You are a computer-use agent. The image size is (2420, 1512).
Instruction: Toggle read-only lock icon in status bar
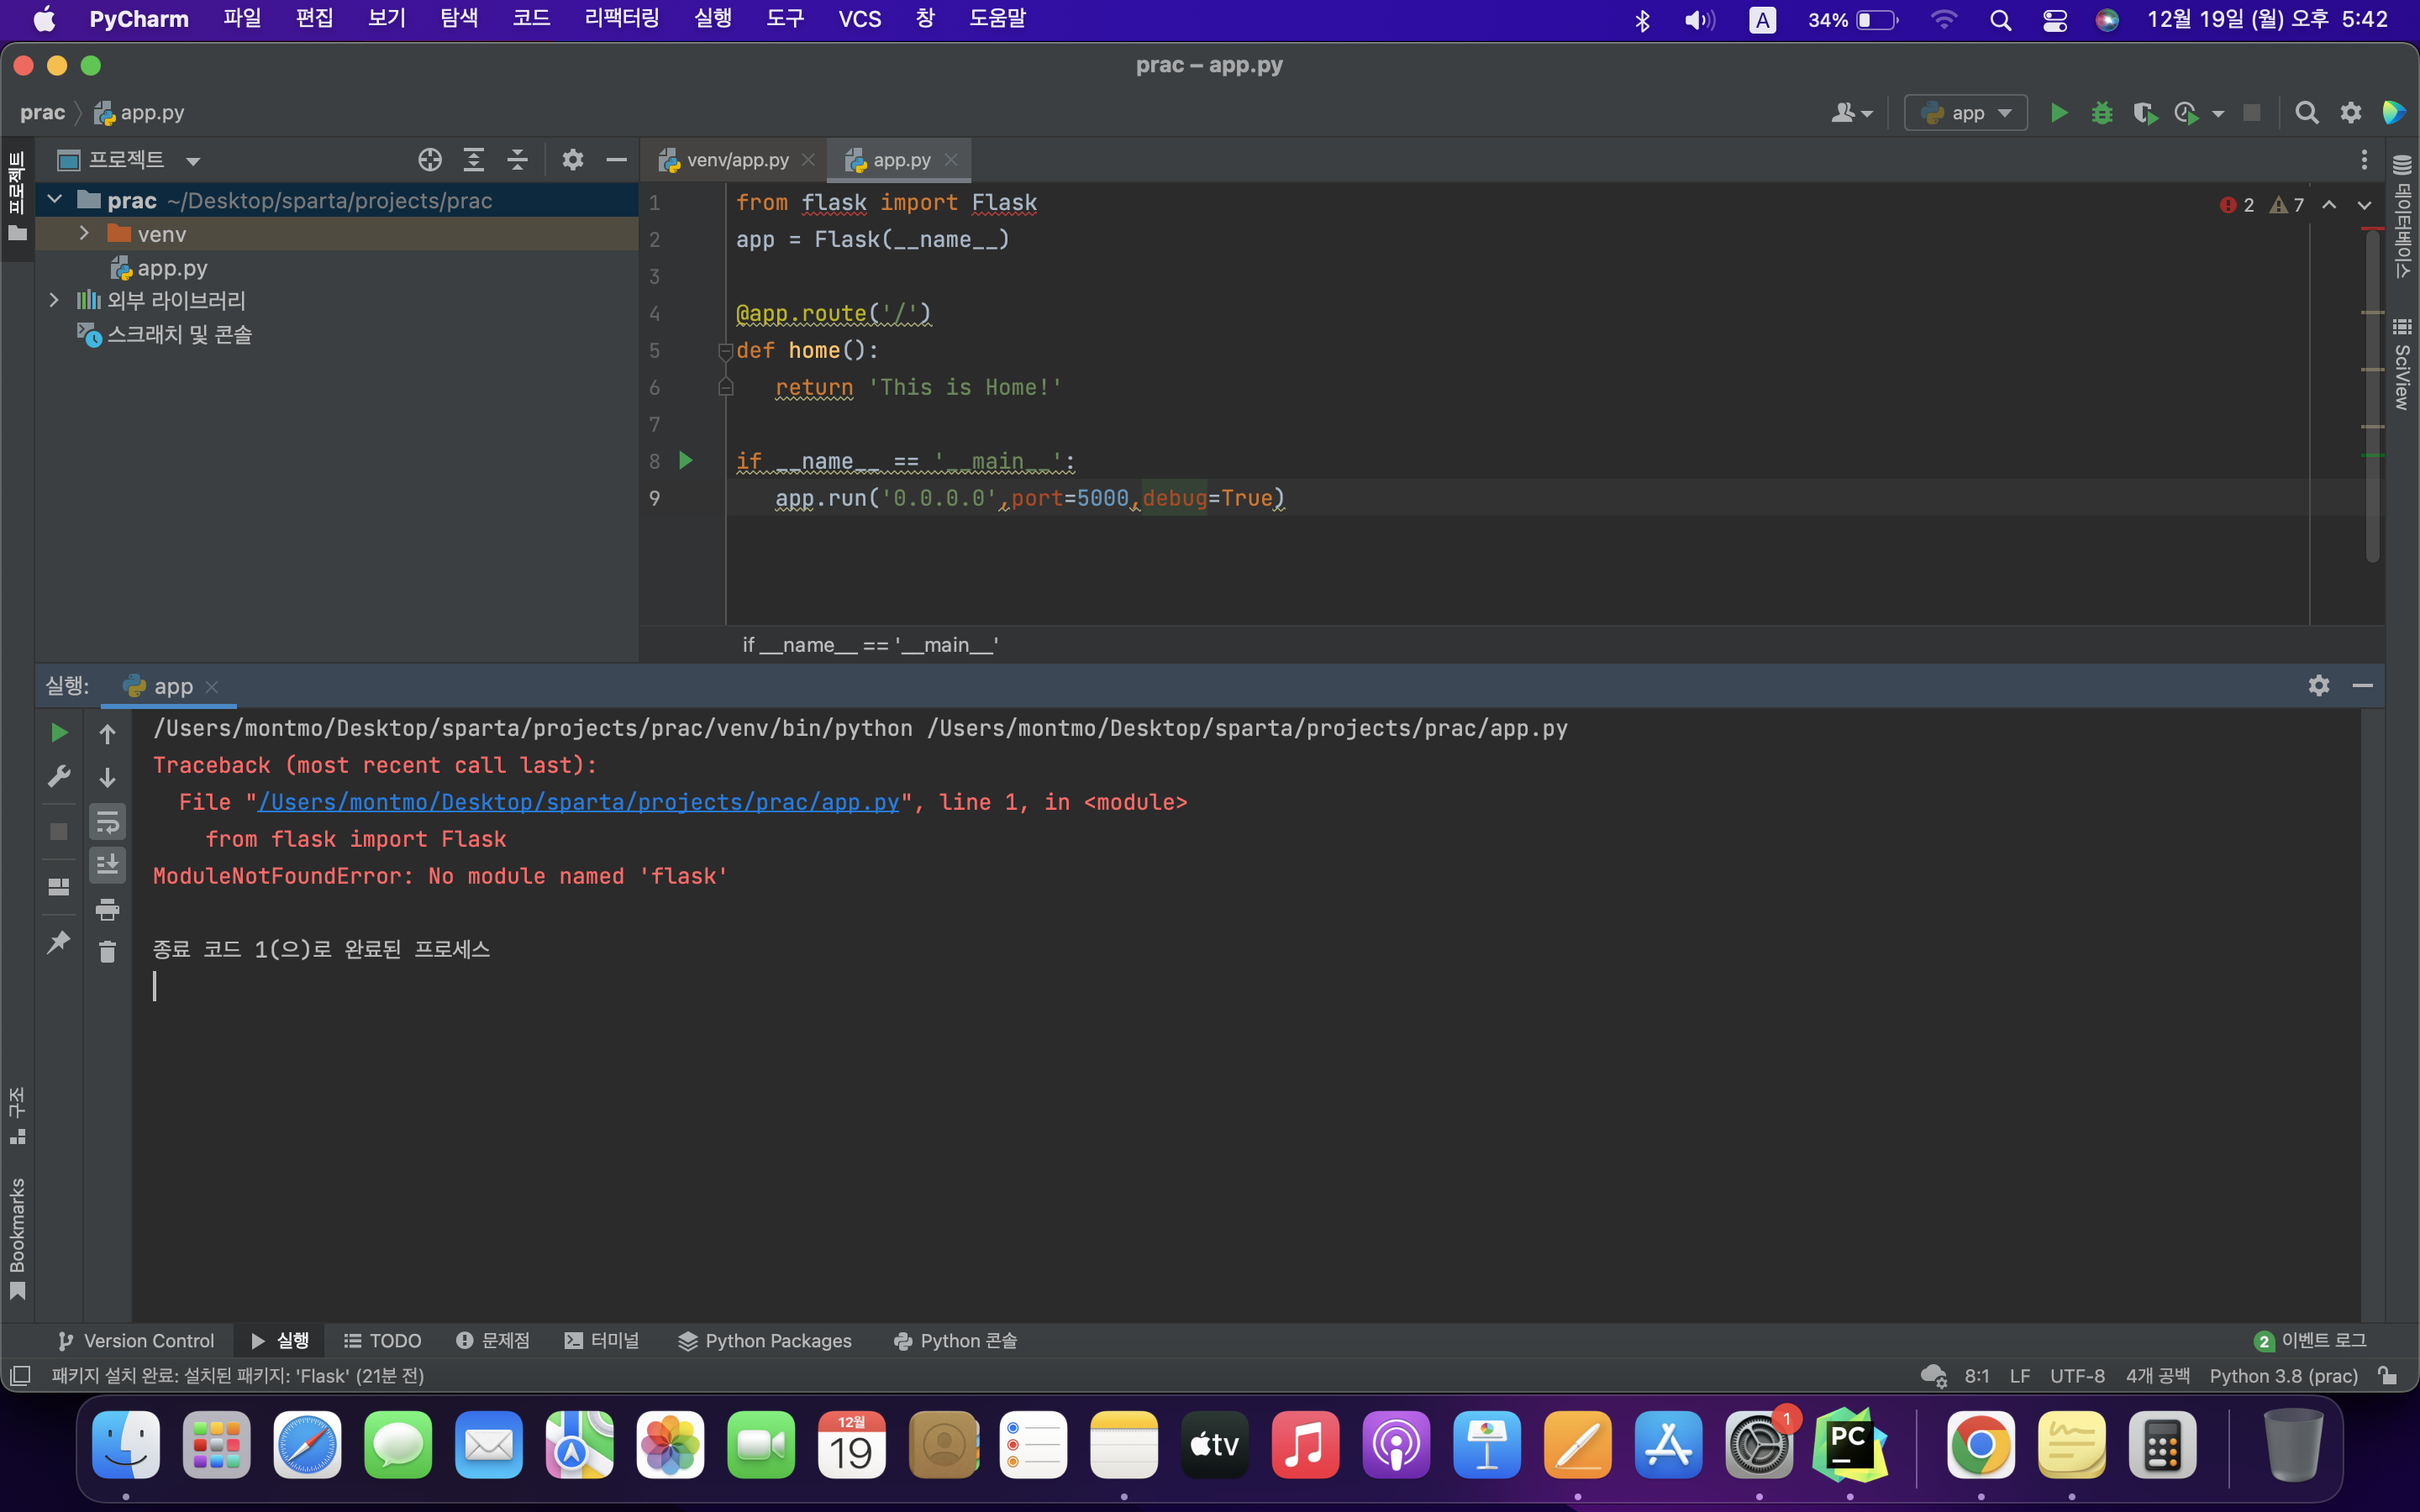pyautogui.click(x=2388, y=1376)
